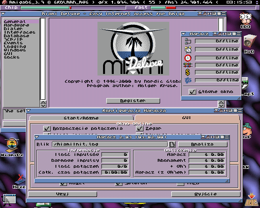Click the Użyj button
The image size is (260, 208).
[63, 194]
